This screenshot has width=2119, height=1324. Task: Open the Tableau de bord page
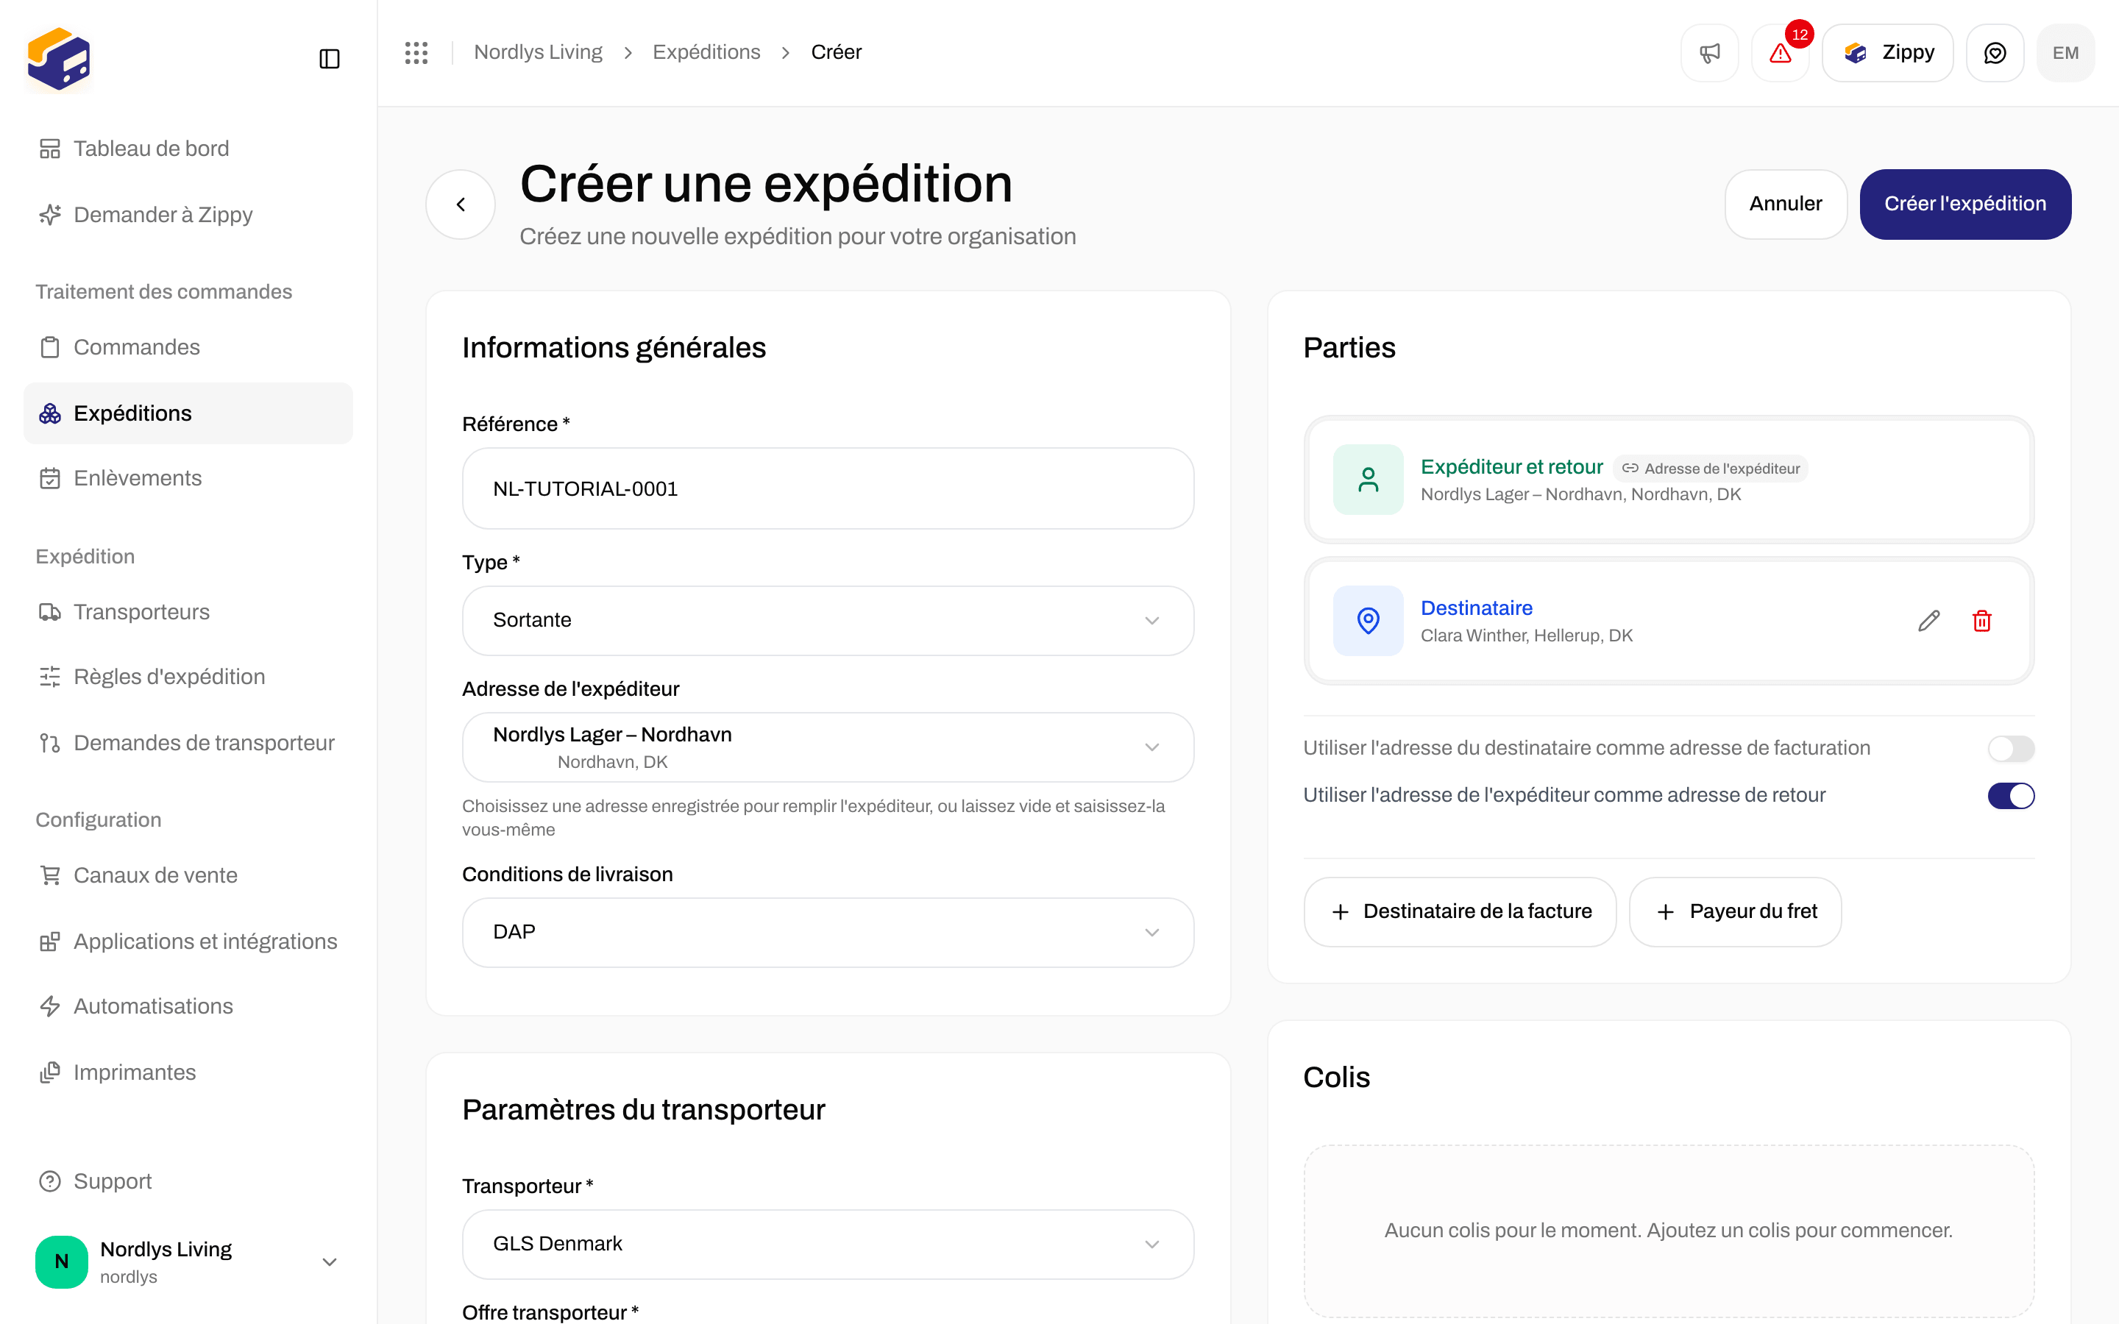(188, 149)
